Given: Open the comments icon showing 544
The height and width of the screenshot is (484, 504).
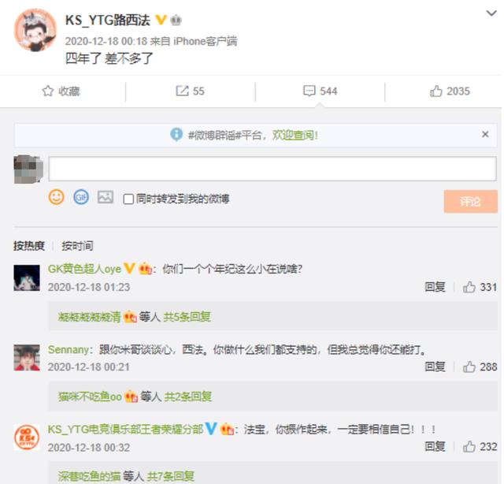Looking at the screenshot, I should click(309, 91).
